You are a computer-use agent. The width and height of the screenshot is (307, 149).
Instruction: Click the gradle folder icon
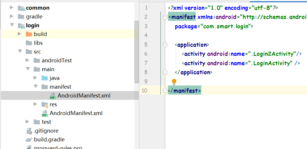(x=21, y=16)
